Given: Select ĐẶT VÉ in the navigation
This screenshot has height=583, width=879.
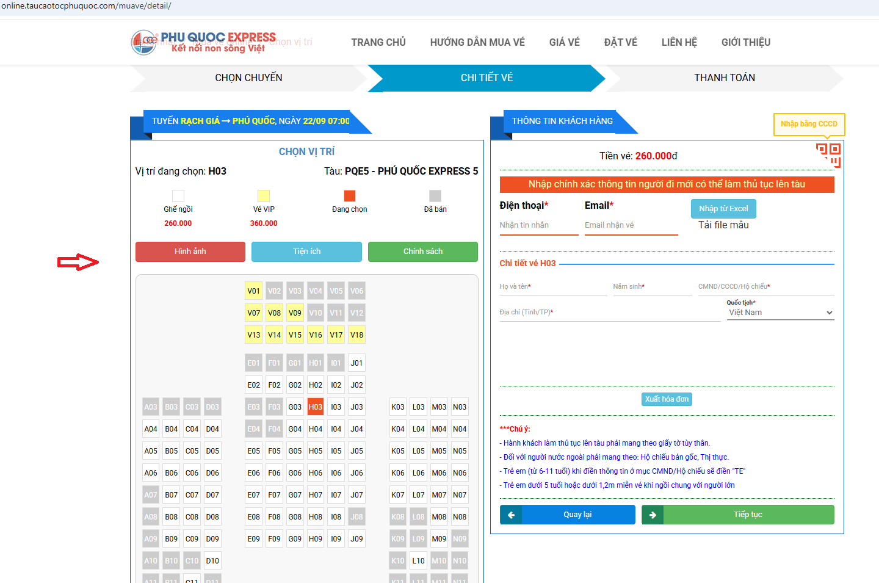Looking at the screenshot, I should [x=621, y=42].
